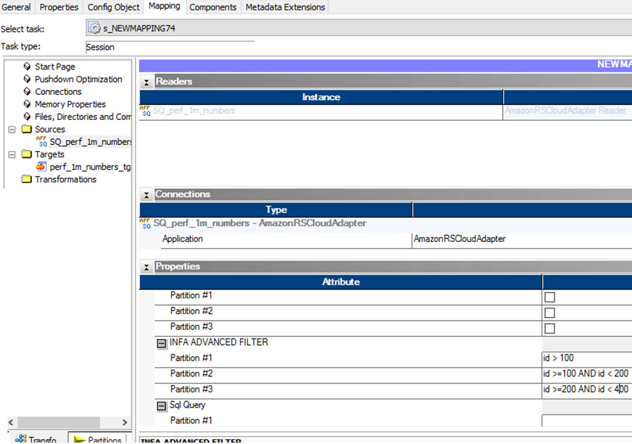This screenshot has width=632, height=444.
Task: Check the Partition #1 checkbox
Action: 549,298
